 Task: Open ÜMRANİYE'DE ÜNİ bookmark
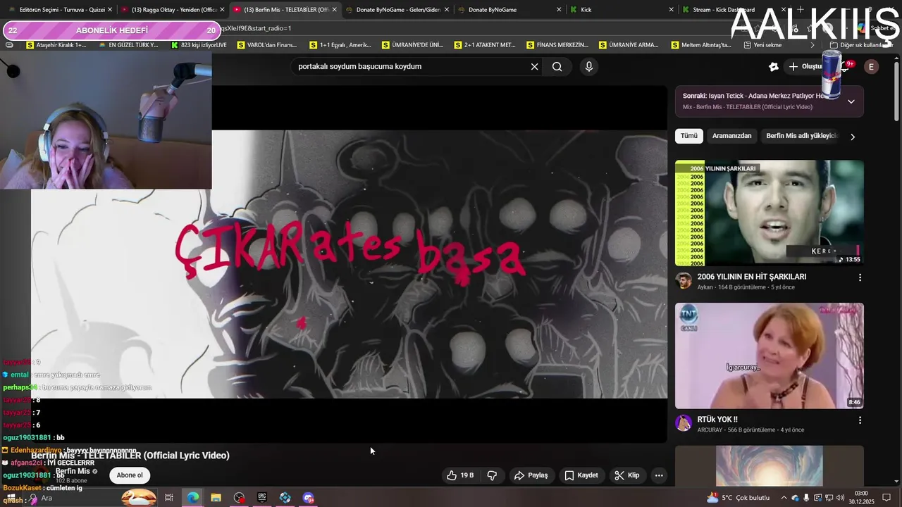(x=412, y=45)
